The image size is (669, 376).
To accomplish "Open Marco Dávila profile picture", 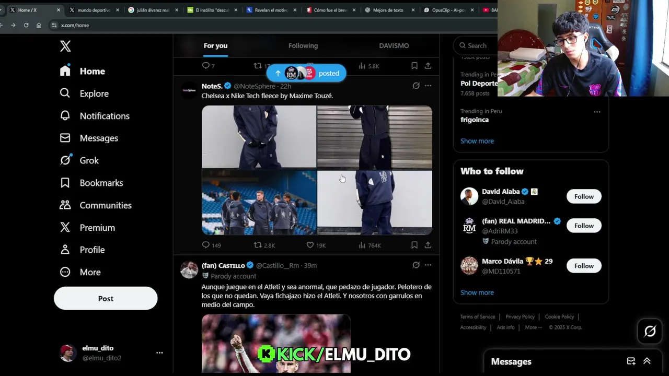I will (x=469, y=266).
